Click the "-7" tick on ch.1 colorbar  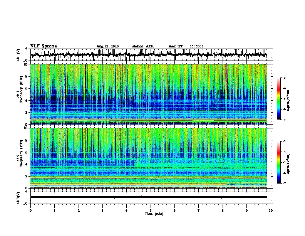coord(284,120)
